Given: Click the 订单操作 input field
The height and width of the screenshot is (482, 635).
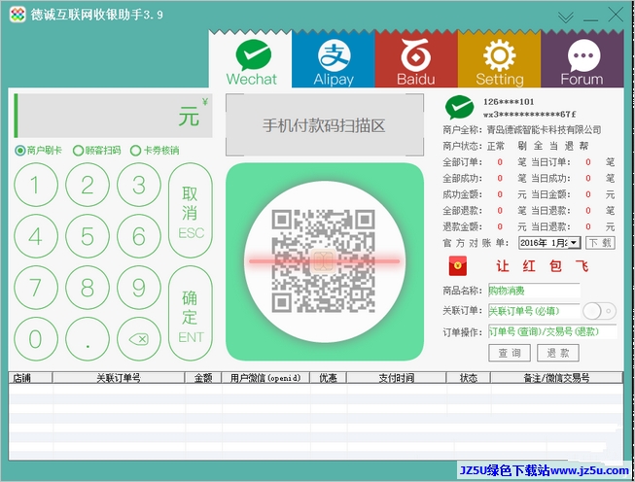Looking at the screenshot, I should [552, 331].
